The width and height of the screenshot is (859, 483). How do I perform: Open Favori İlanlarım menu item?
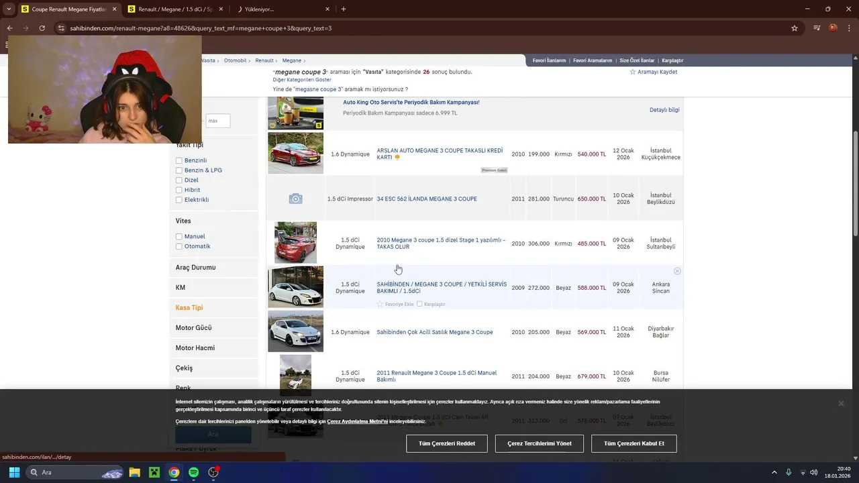549,60
